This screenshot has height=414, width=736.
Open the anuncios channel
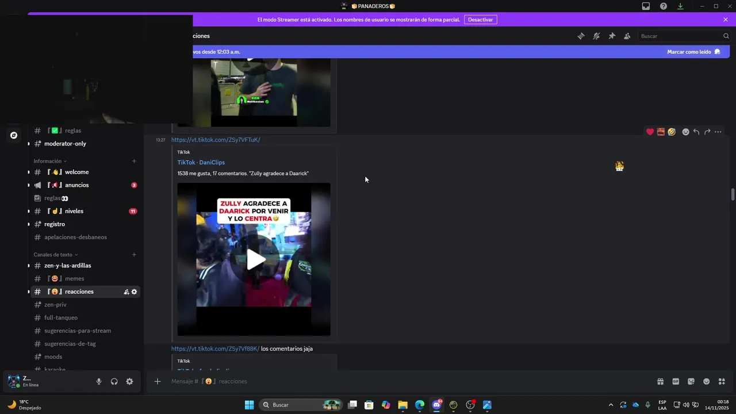click(85, 185)
